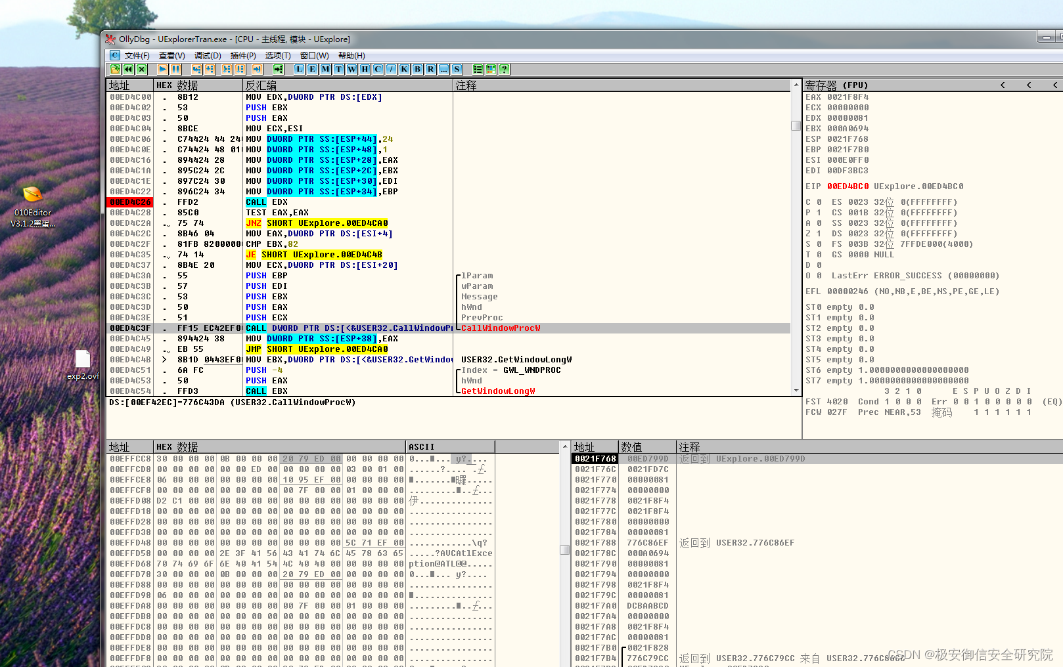Click the leftmost arrow in registers header
Screen dimensions: 1063x667
pos(1003,85)
